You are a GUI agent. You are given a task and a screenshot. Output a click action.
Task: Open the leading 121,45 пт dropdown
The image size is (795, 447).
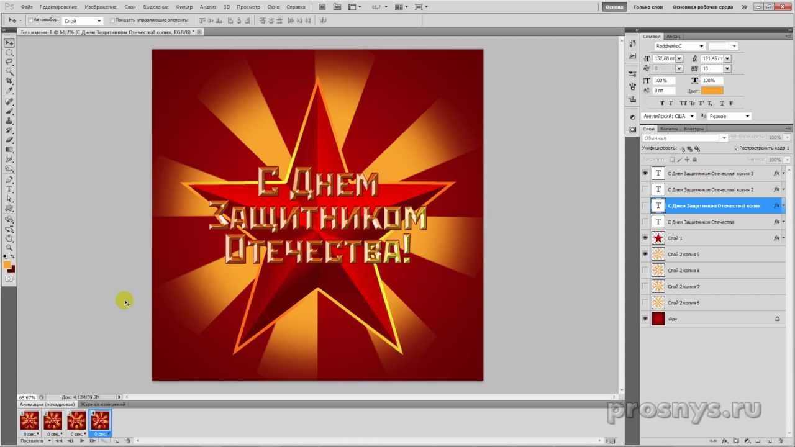(727, 58)
